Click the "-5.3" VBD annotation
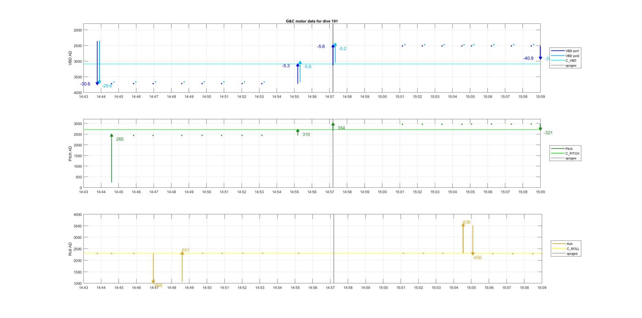642x318 pixels. coord(286,66)
